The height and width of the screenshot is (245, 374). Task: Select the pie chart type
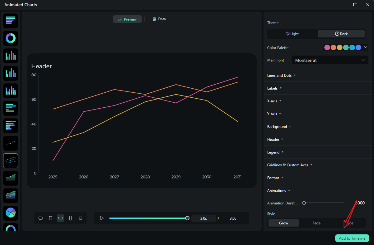coord(10,213)
